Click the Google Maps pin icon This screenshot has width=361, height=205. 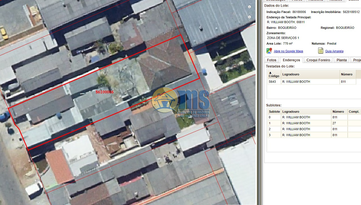(x=269, y=51)
